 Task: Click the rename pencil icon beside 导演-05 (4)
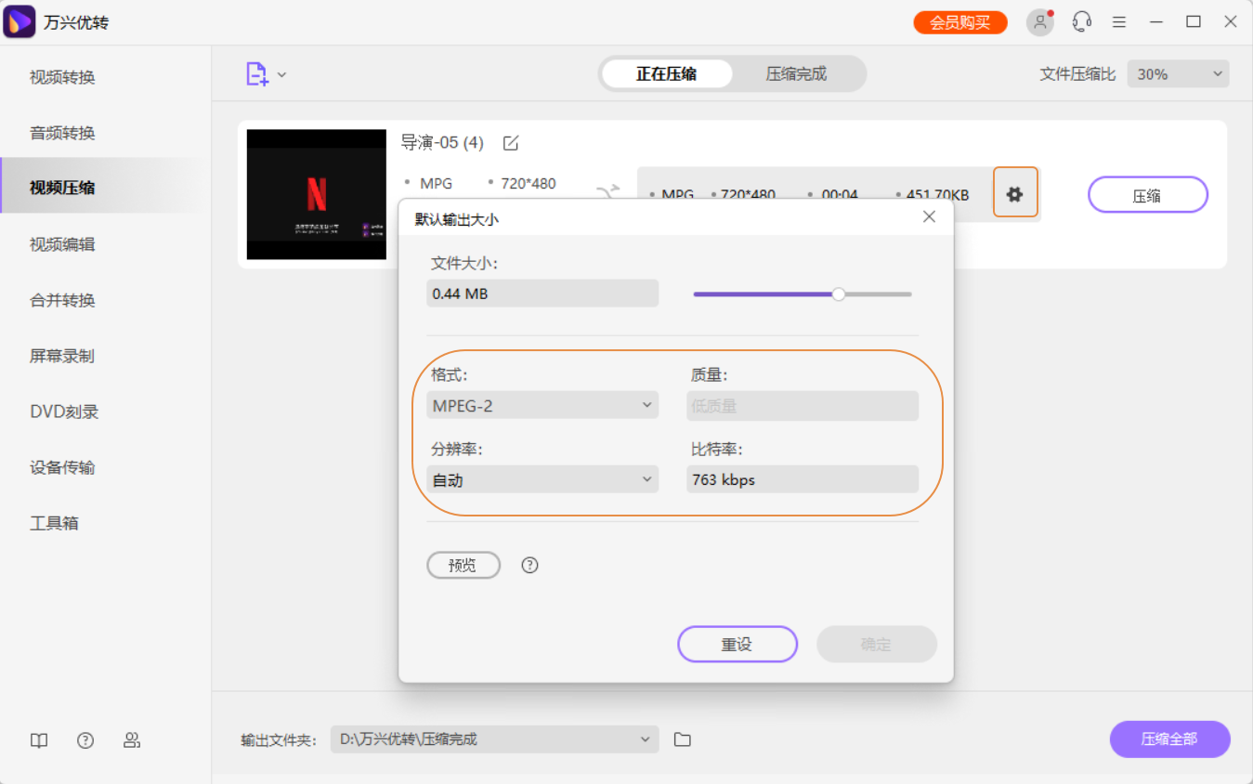click(510, 143)
